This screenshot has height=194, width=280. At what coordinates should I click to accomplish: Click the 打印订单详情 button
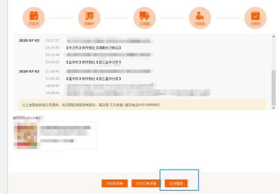click(x=146, y=184)
